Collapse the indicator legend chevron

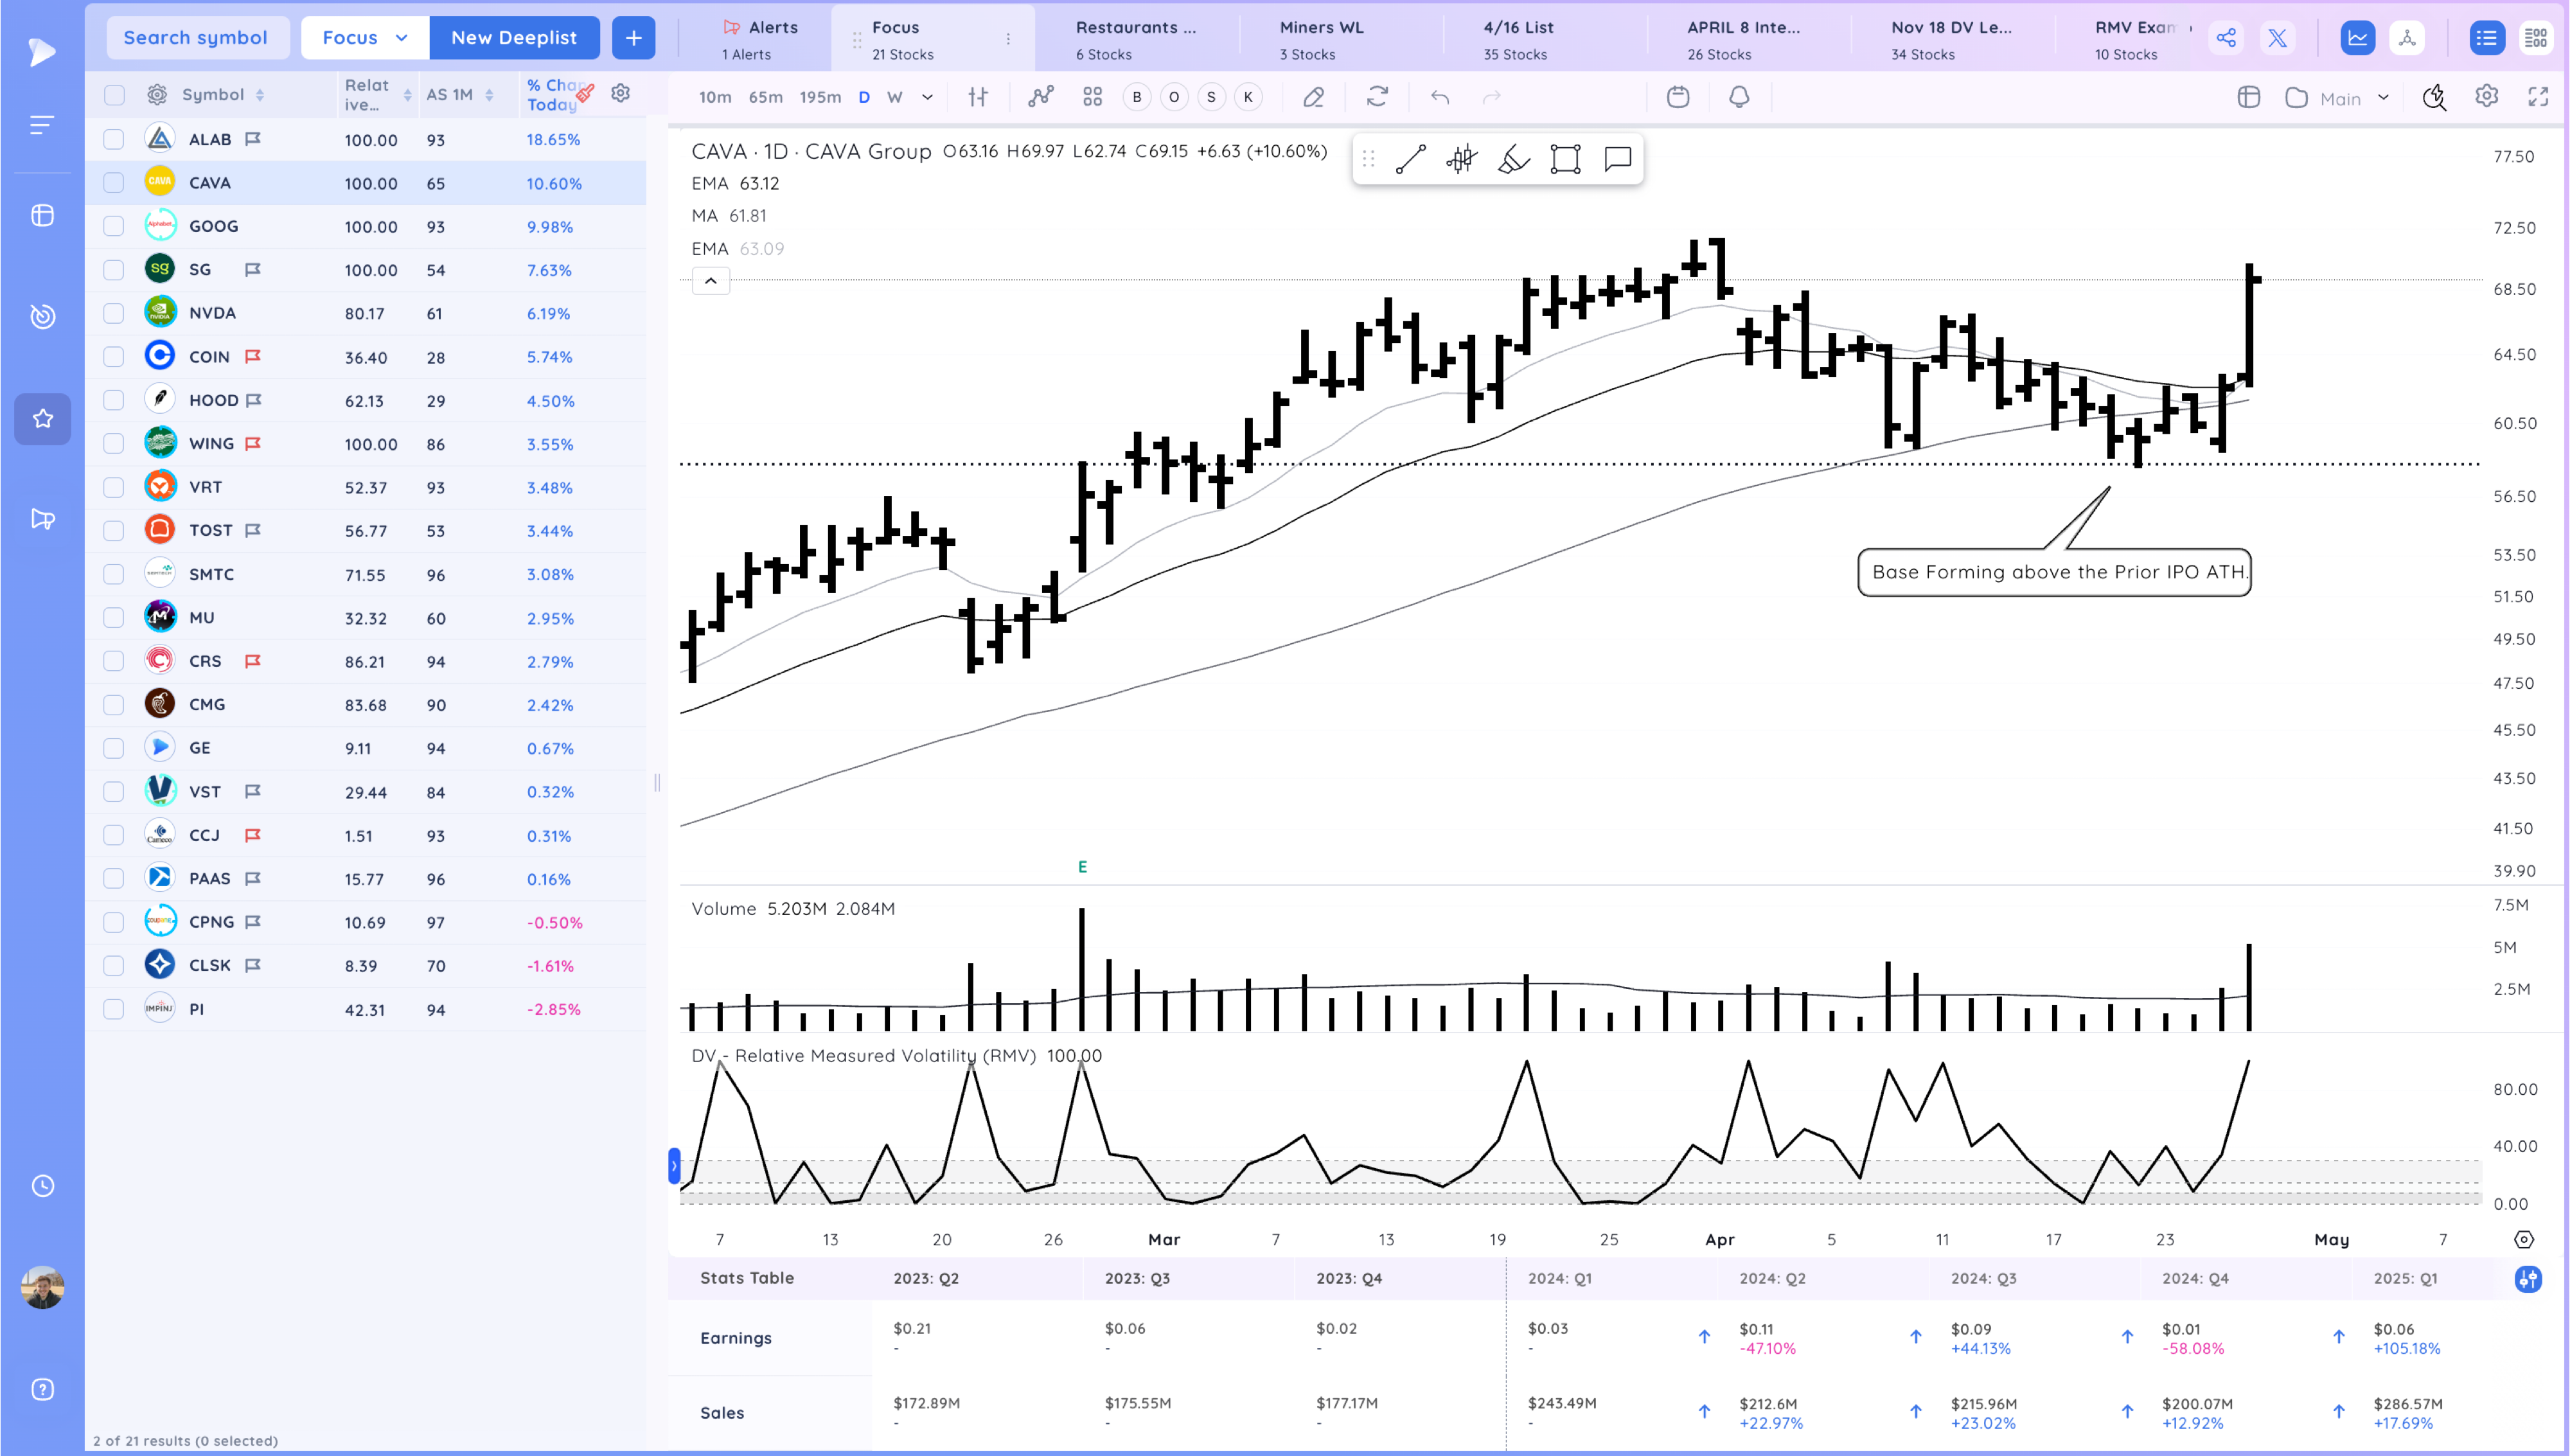pos(711,281)
